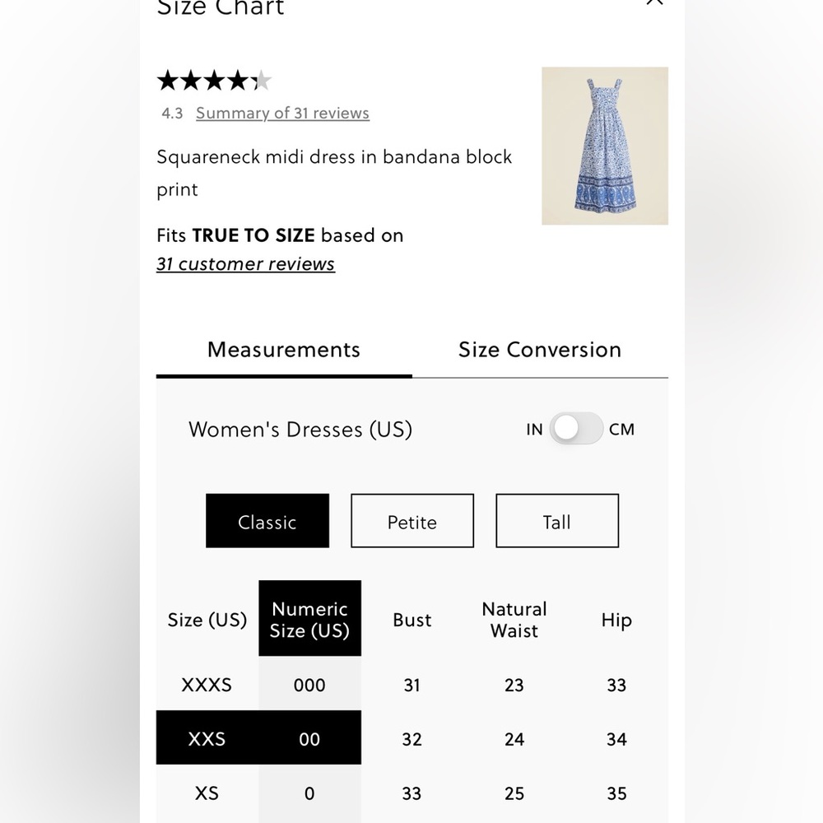Switch to the Size Conversion tab

point(540,350)
